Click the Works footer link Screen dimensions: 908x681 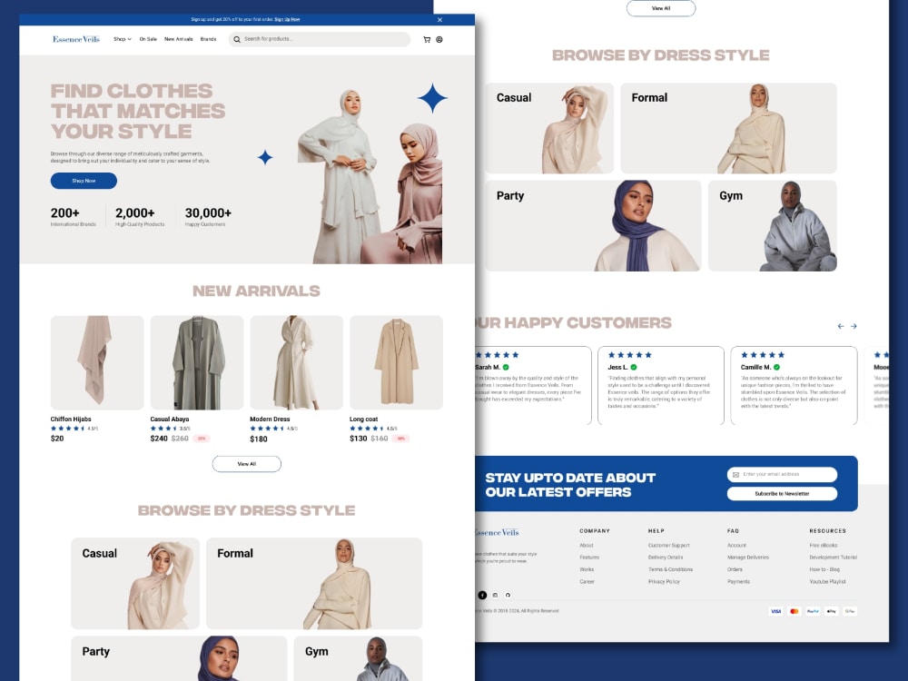coord(587,570)
